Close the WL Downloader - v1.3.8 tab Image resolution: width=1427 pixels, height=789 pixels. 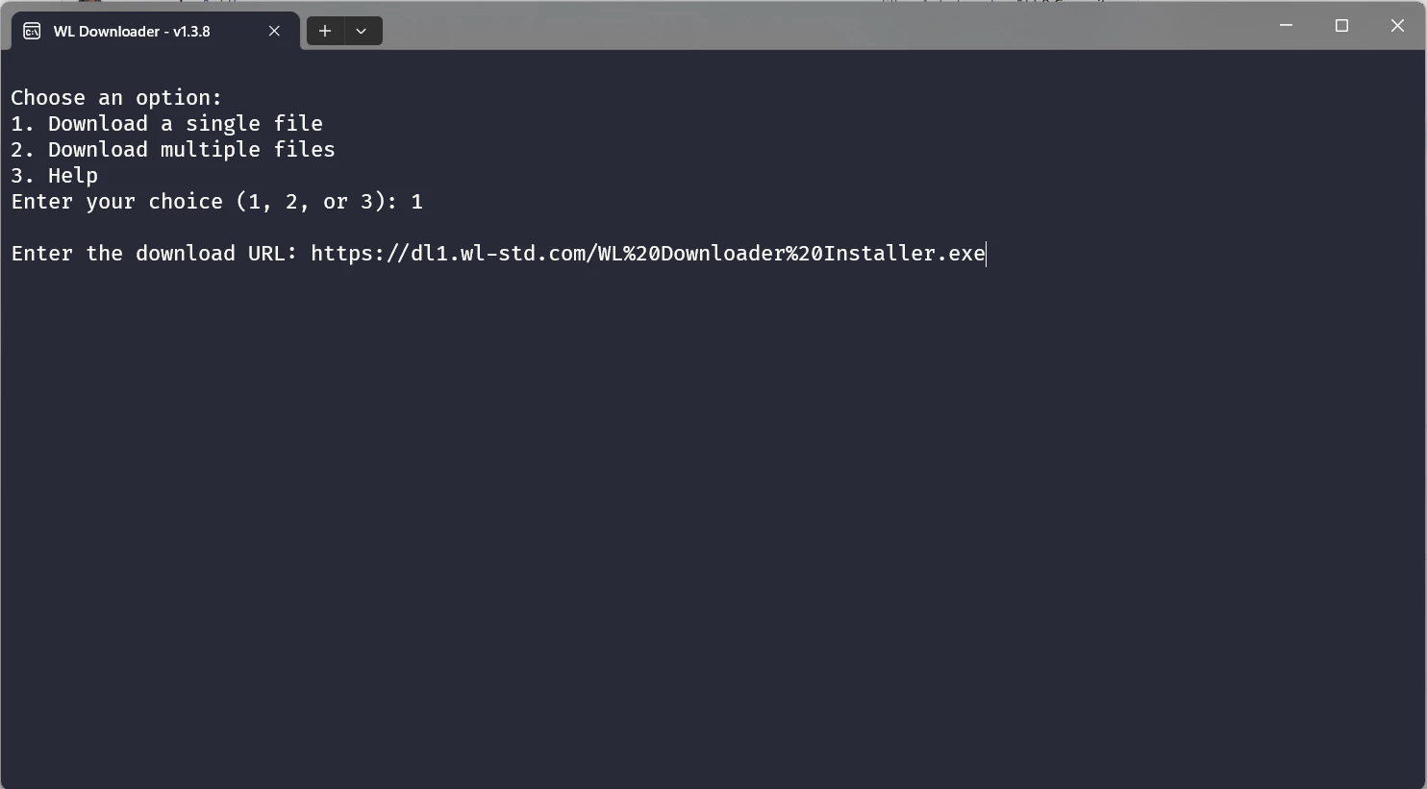(x=274, y=31)
